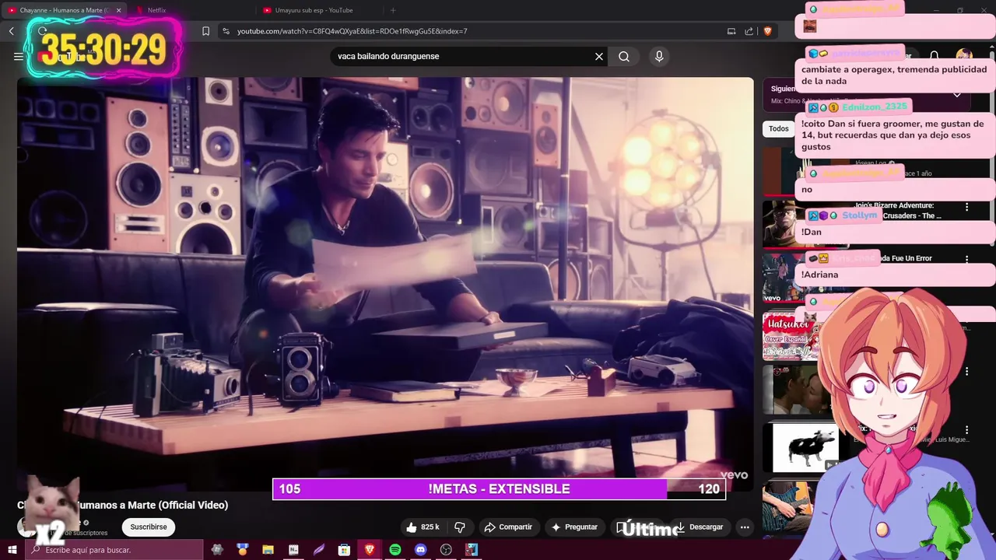Open the last pinned app icon on the taskbar
Image resolution: width=996 pixels, height=560 pixels.
coord(472,550)
